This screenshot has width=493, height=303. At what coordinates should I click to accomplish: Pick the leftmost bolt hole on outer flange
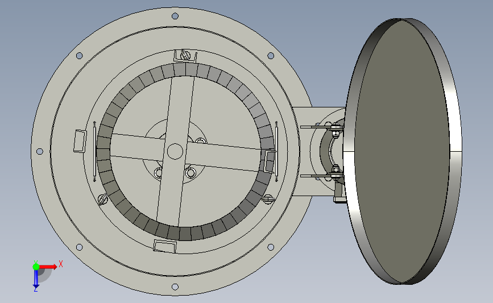[x=40, y=151]
